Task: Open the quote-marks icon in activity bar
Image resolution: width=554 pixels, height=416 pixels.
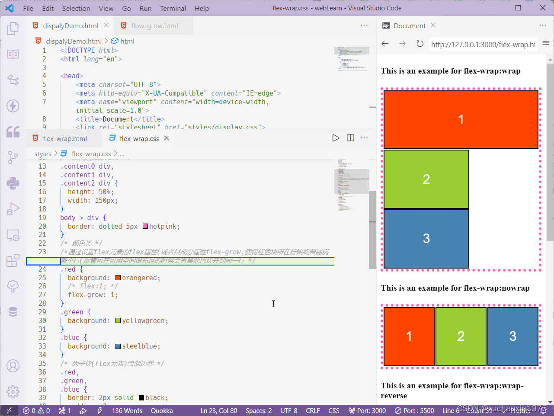Action: (x=13, y=131)
